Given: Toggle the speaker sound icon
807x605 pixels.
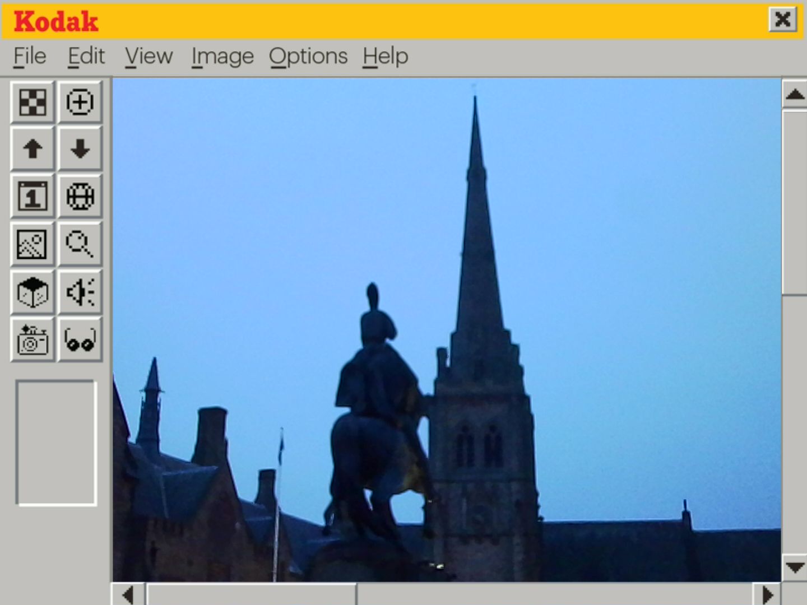Looking at the screenshot, I should 80,292.
